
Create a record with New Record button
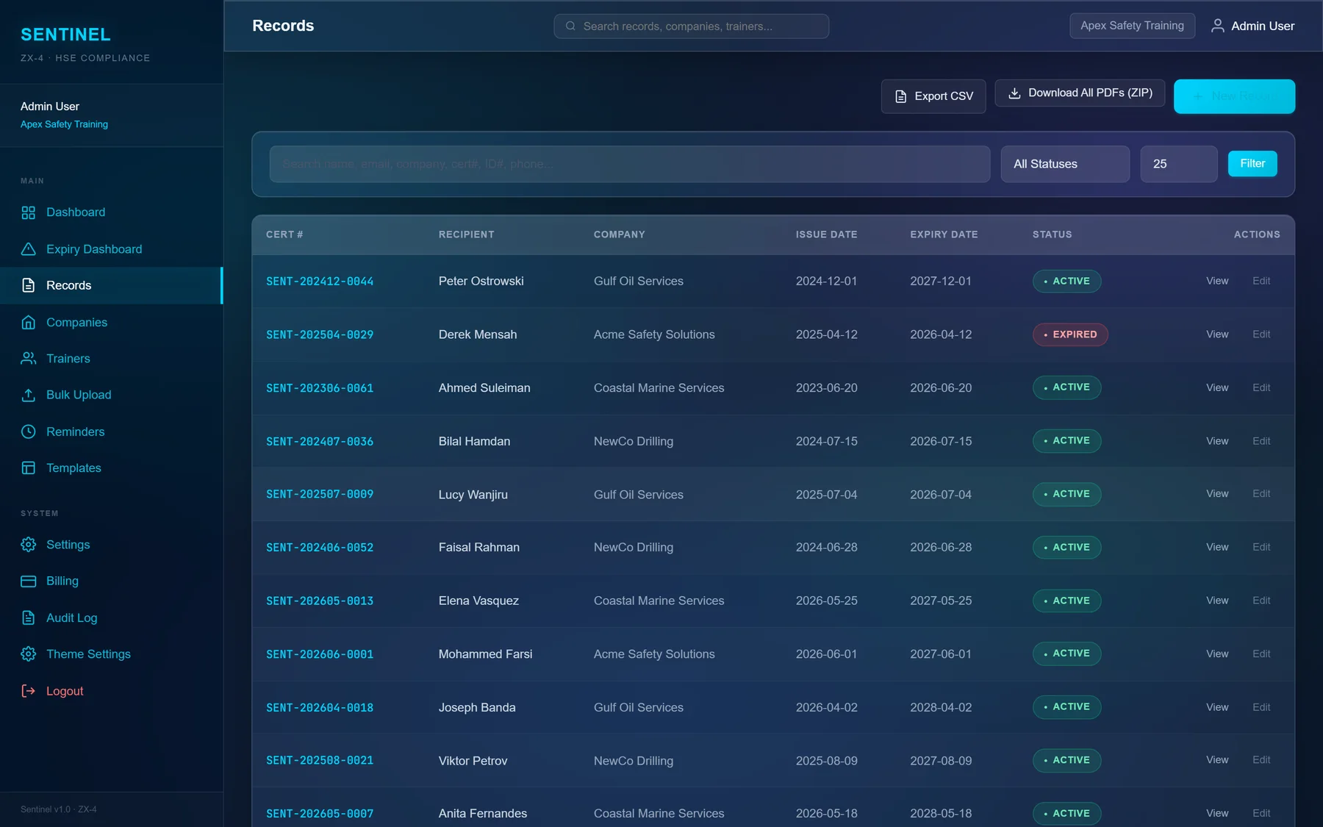coord(1234,96)
